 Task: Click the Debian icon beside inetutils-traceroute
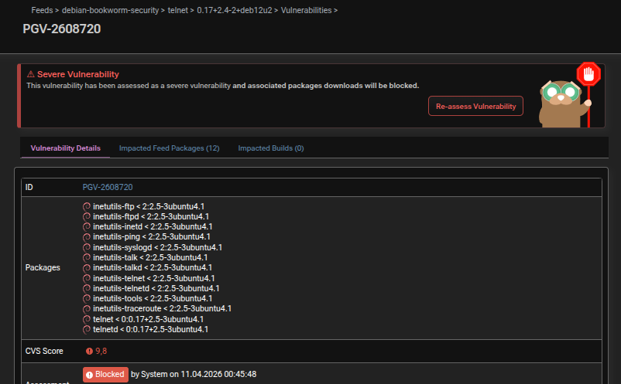(x=87, y=308)
